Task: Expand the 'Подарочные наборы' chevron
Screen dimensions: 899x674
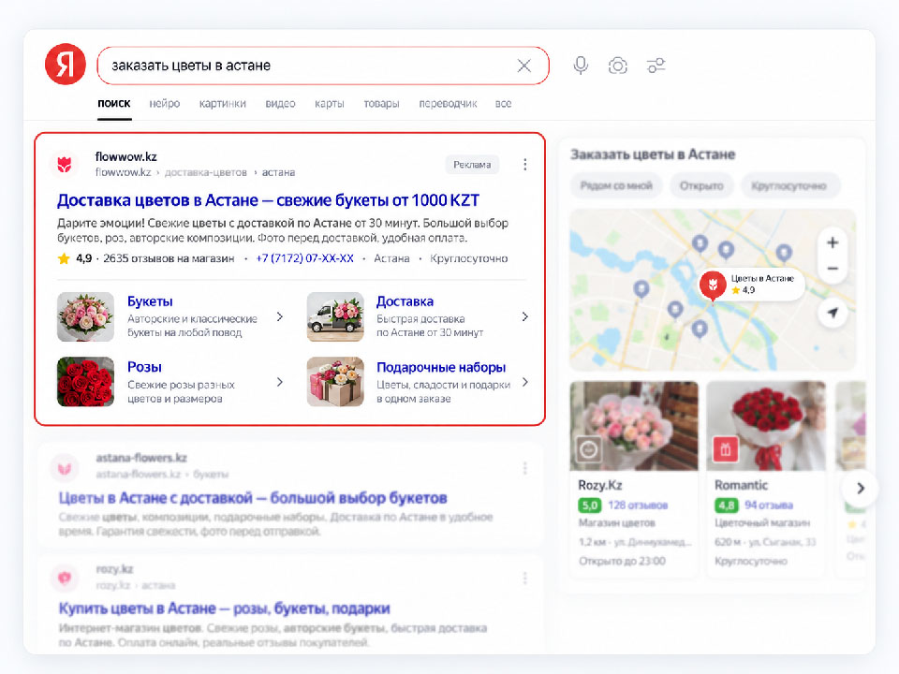Action: point(525,382)
